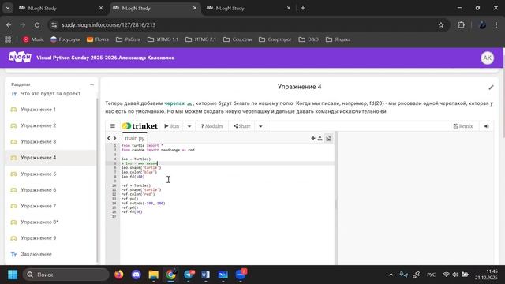Switch to first NLogN Study tab

(61, 9)
